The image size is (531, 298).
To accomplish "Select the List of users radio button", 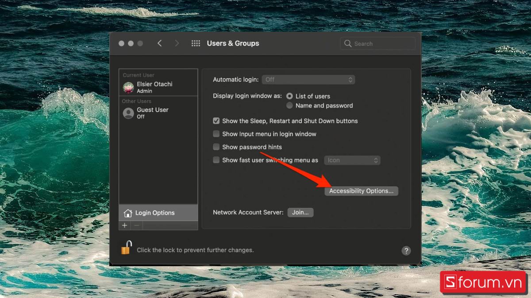I will point(289,96).
